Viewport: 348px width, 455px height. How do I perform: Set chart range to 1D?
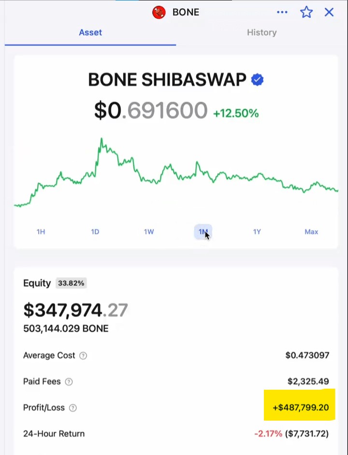[95, 232]
